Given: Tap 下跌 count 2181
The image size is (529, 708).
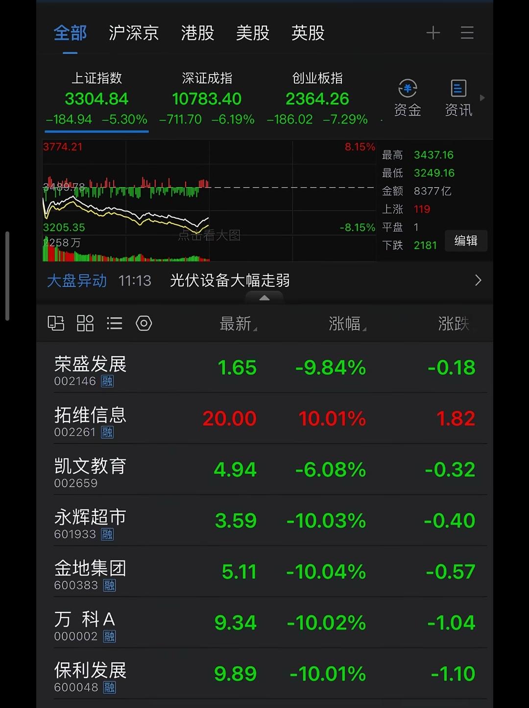Looking at the screenshot, I should pyautogui.click(x=425, y=245).
